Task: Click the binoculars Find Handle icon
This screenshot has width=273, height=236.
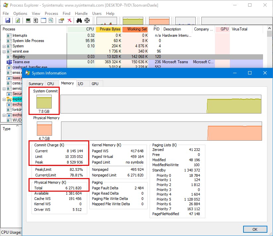Action: click(79, 21)
